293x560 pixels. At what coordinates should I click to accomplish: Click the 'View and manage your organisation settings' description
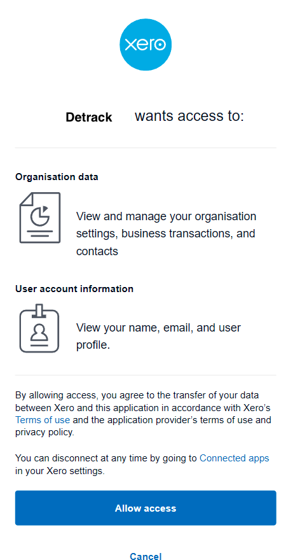coord(167,234)
